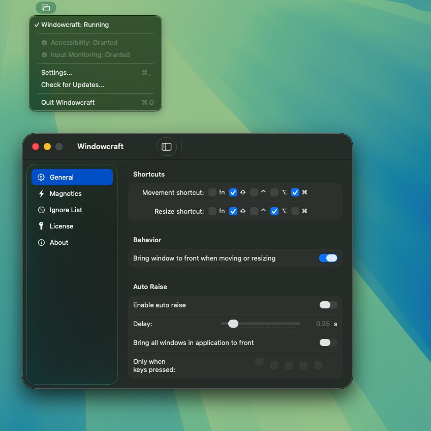Uncheck Command in the Movement shortcut

[295, 192]
